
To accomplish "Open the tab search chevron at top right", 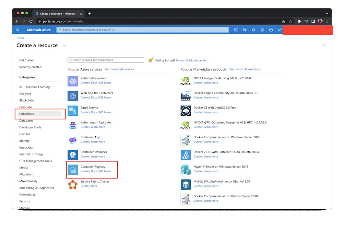I will click(x=326, y=14).
